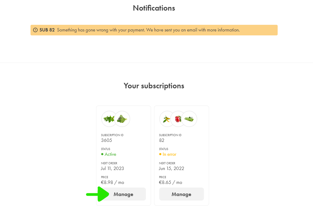
Task: Click the first herb plant thumbnail in subscription 3605
Action: point(109,119)
